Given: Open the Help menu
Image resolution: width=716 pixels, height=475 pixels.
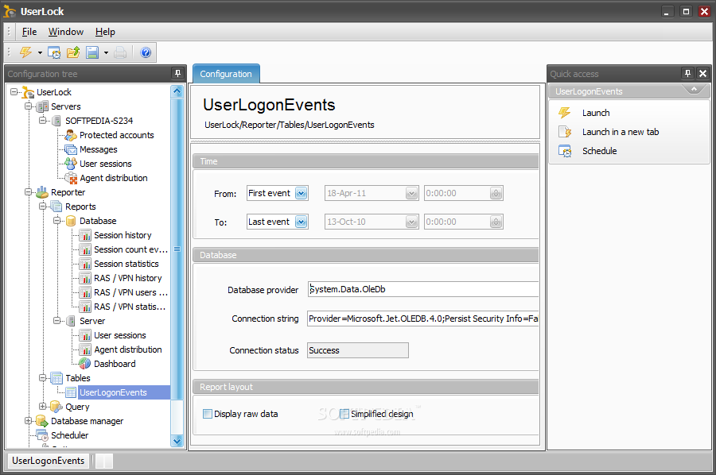Looking at the screenshot, I should 105,32.
